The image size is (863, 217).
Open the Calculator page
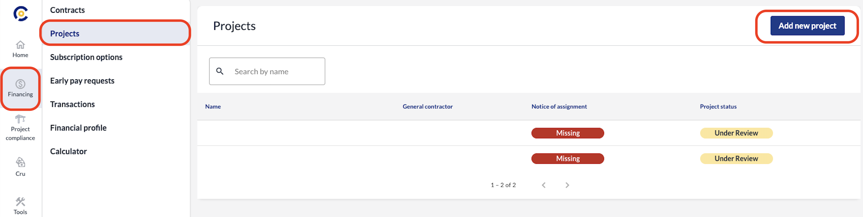click(x=69, y=151)
